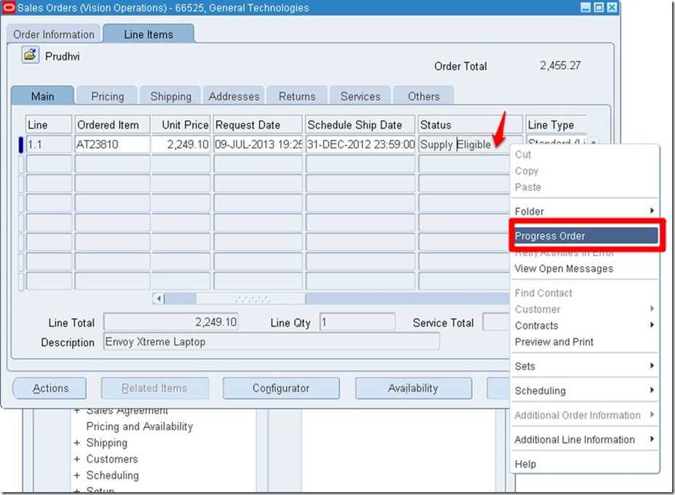The height and width of the screenshot is (495, 675).
Task: Open the Folder submenu
Action: [x=585, y=211]
